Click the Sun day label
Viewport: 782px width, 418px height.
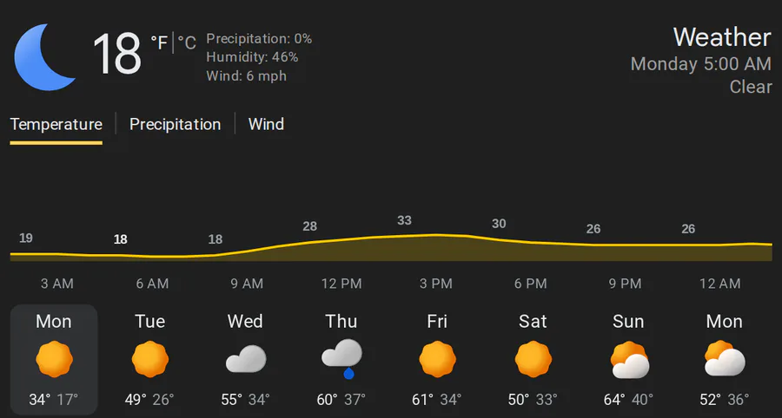(628, 322)
